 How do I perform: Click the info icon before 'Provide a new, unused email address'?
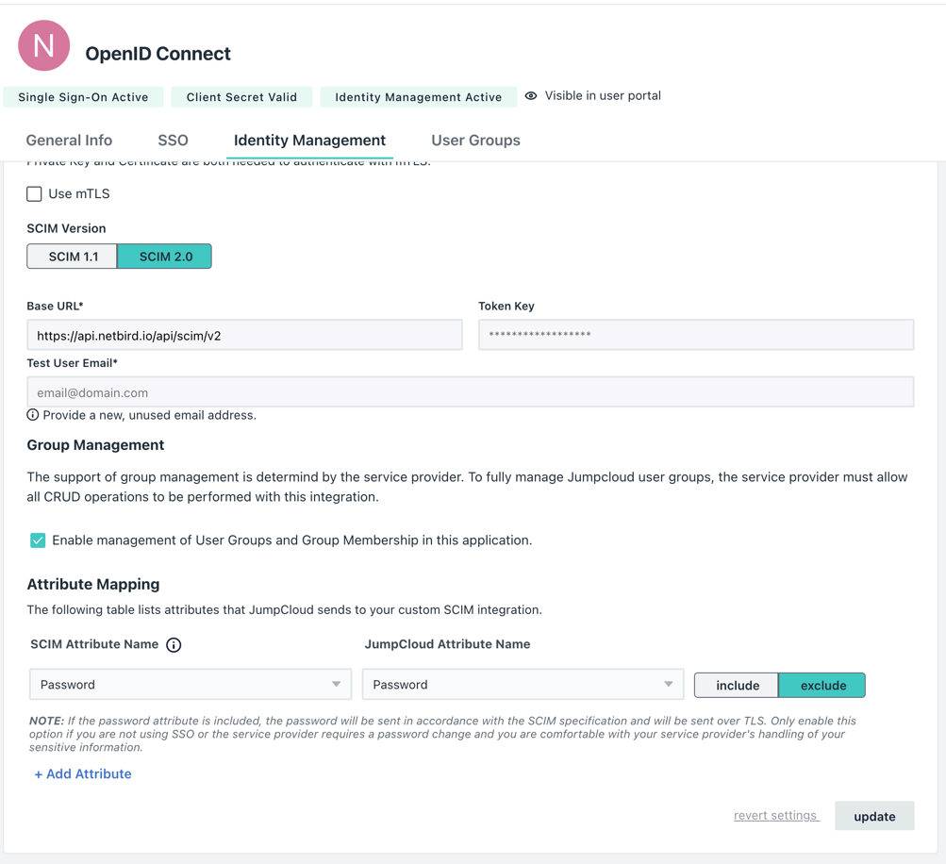click(x=32, y=415)
